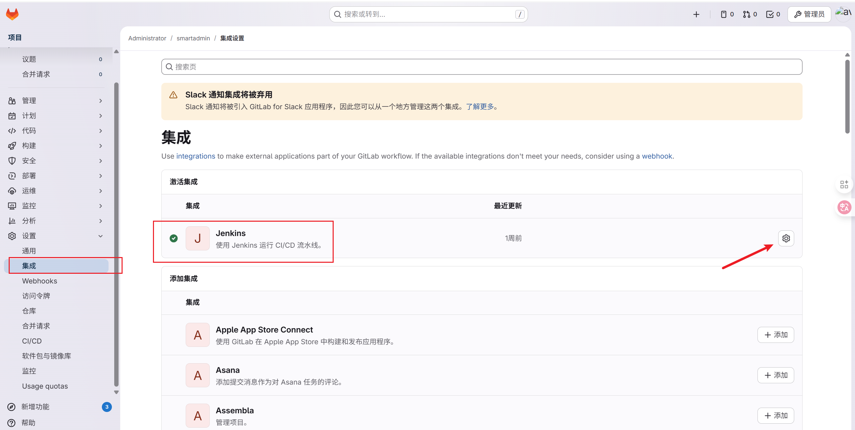Open assigned issues counter icon
Image resolution: width=855 pixels, height=430 pixels.
(x=727, y=14)
